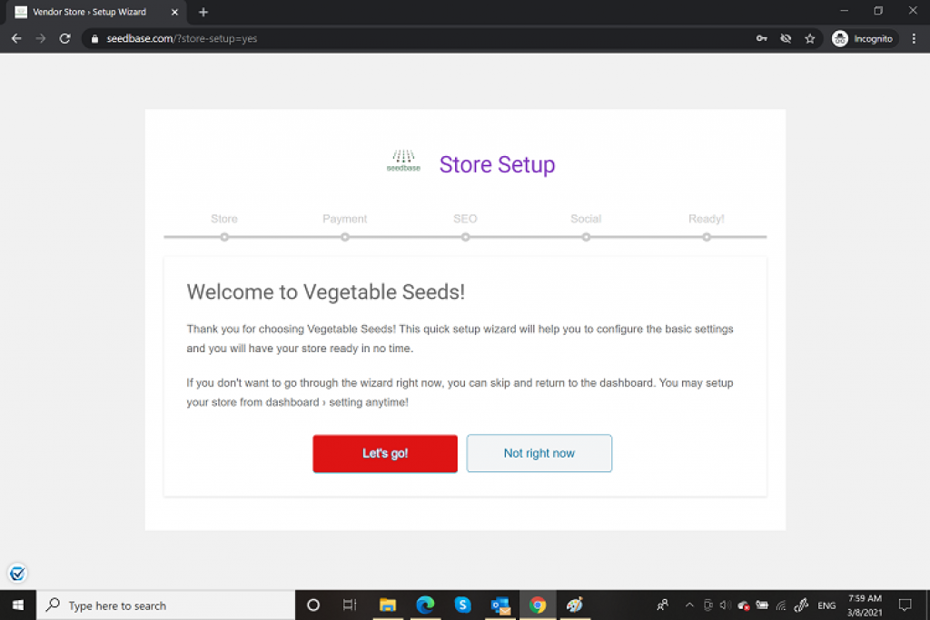Bookmark this page with the star icon
Screen dimensions: 930x620
click(x=809, y=39)
